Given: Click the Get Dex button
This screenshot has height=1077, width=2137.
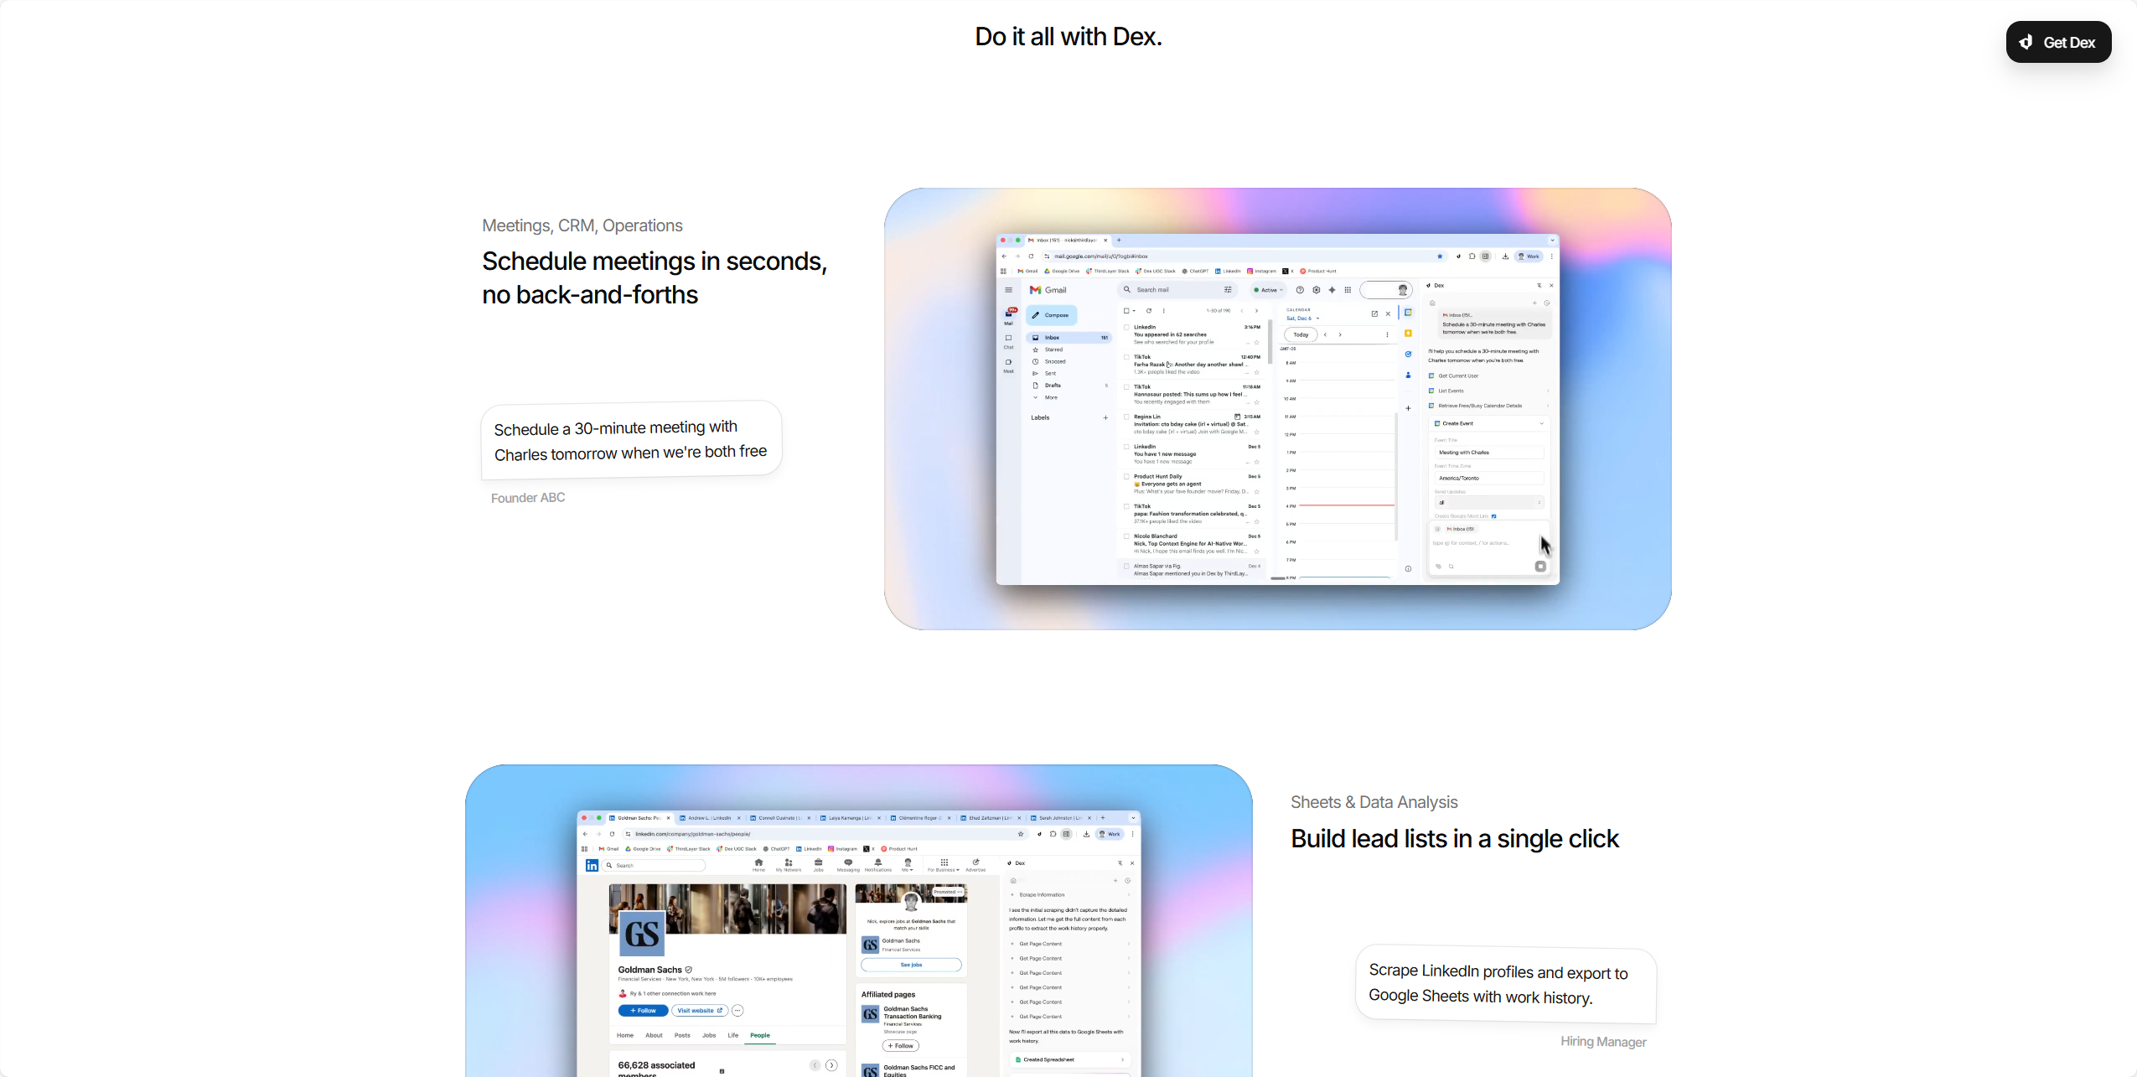Looking at the screenshot, I should click(2058, 42).
